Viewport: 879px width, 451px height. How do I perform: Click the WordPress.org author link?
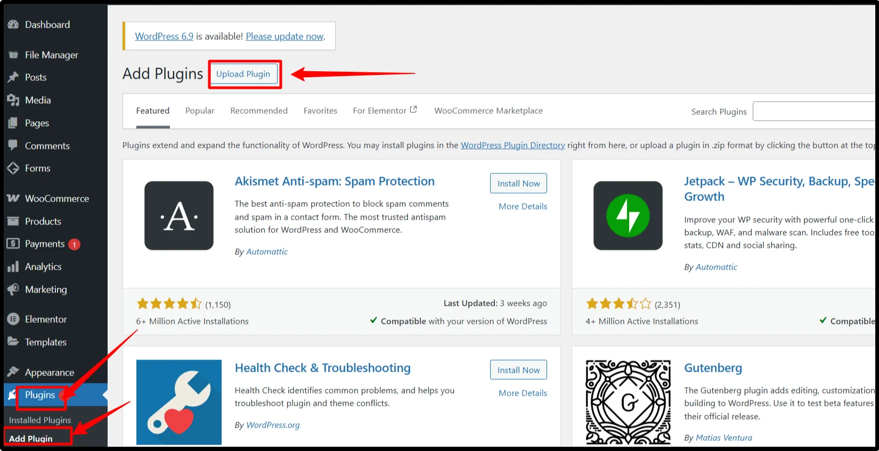[273, 425]
